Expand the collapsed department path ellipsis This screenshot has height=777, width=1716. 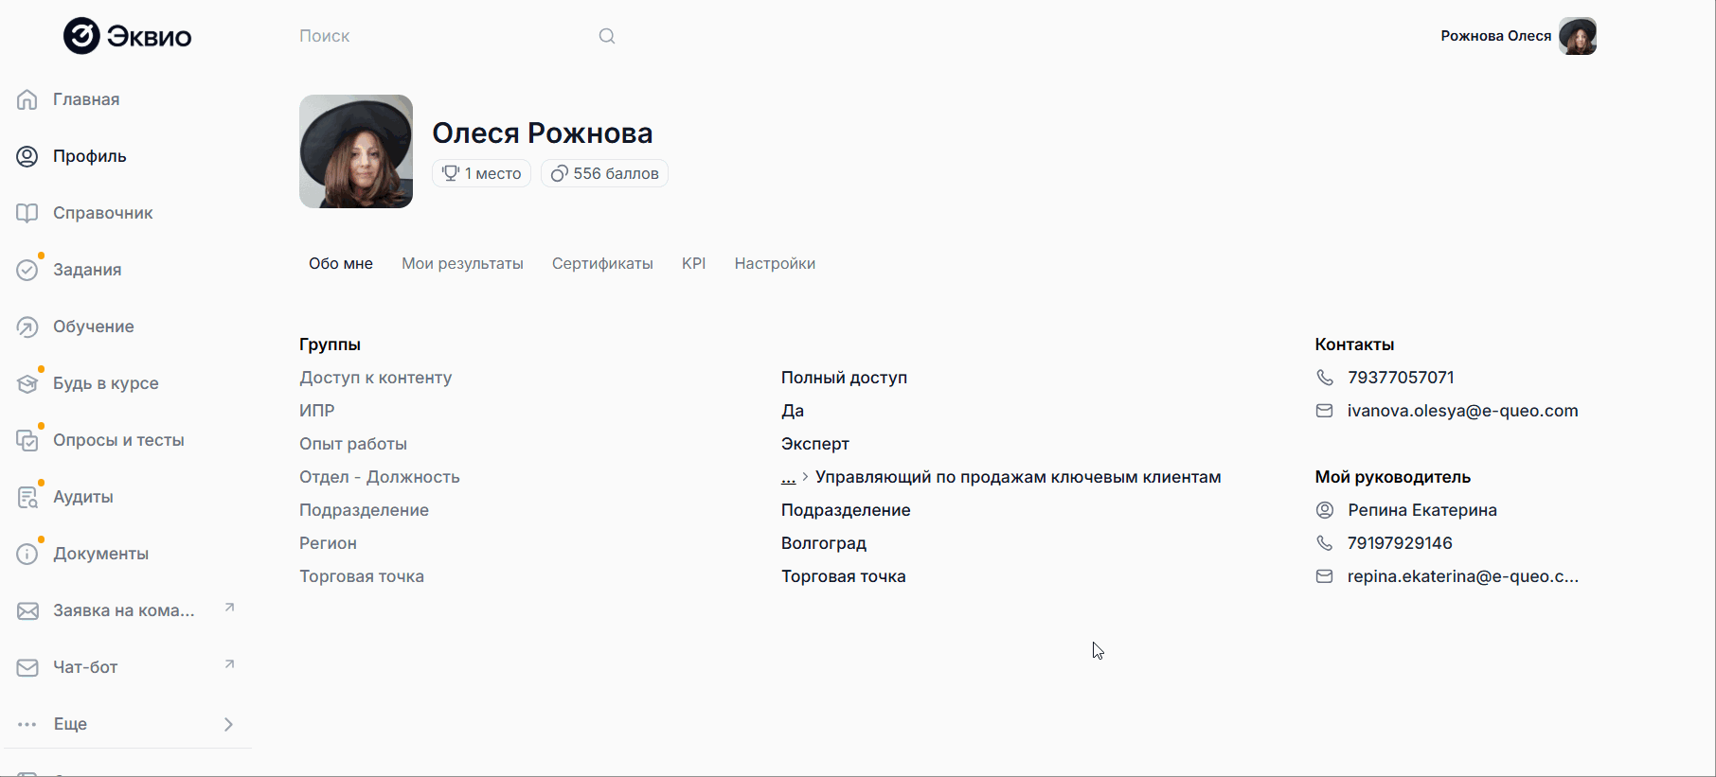click(788, 478)
